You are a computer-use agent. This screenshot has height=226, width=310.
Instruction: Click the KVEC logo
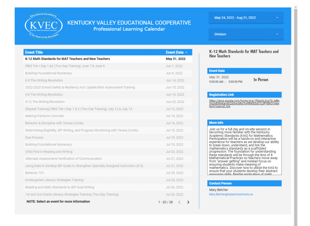point(44,26)
